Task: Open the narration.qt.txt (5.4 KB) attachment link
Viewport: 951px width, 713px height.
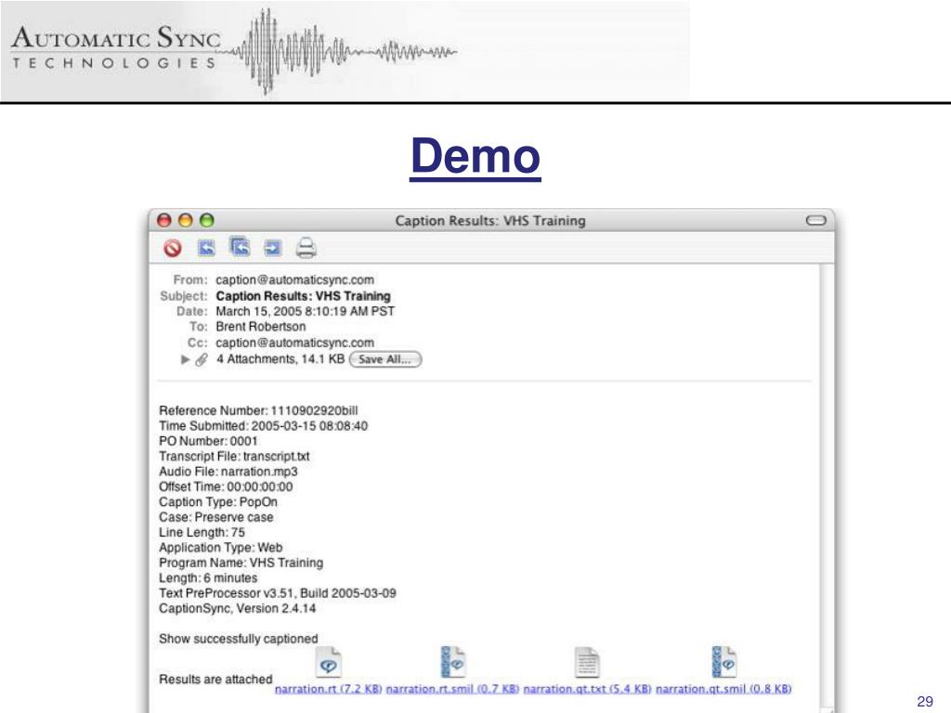Action: coord(587,689)
